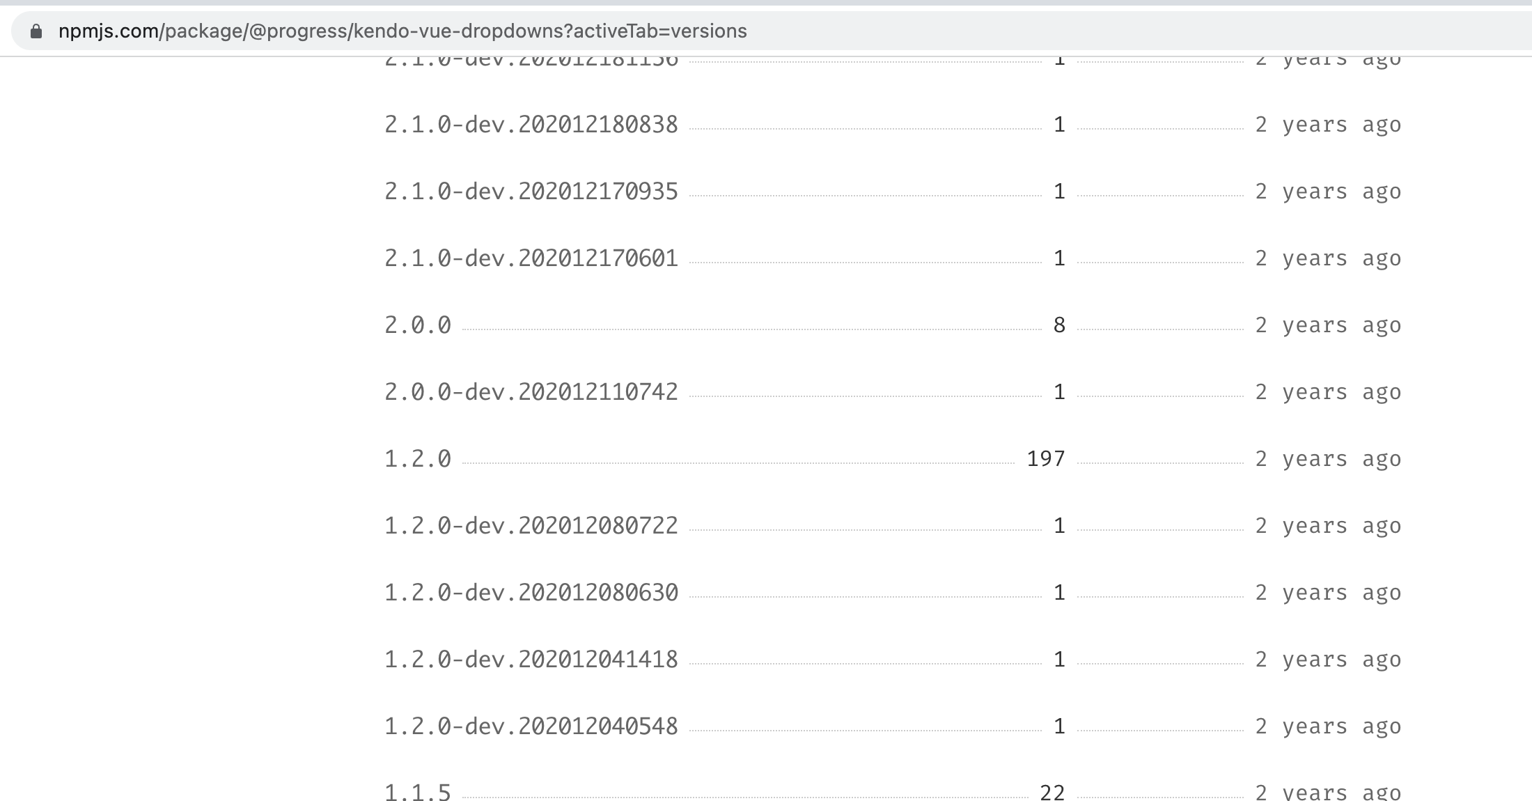Image resolution: width=1532 pixels, height=801 pixels.
Task: Open version 1.2.0-dev.202012080630 link
Action: [531, 593]
